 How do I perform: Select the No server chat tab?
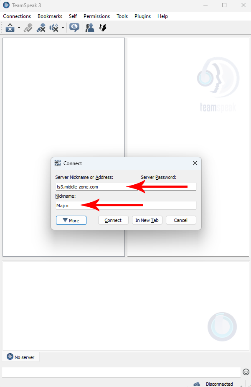pos(21,357)
